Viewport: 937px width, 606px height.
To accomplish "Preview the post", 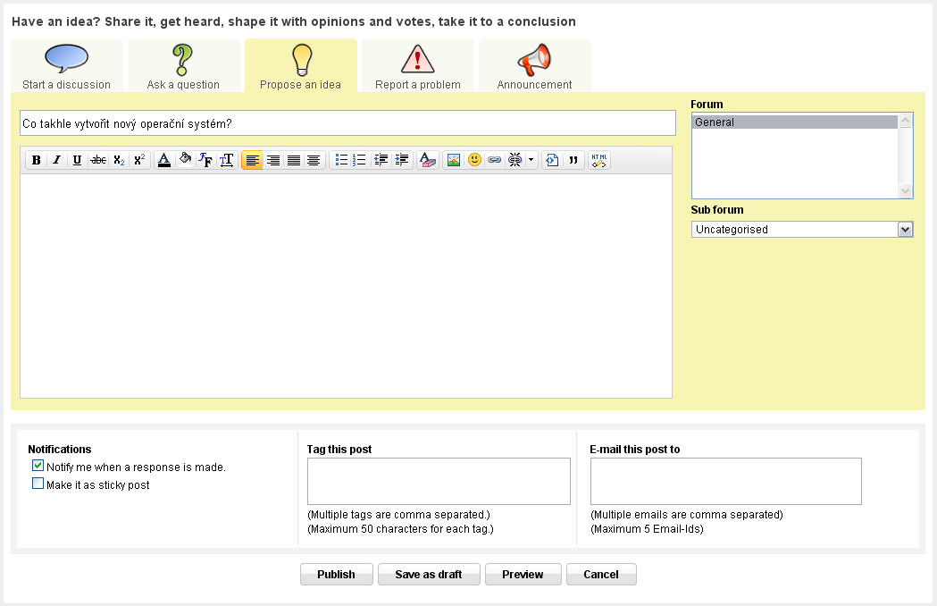I will [x=523, y=575].
